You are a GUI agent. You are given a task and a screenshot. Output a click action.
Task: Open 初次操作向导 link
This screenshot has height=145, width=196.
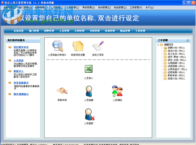[x=21, y=47]
